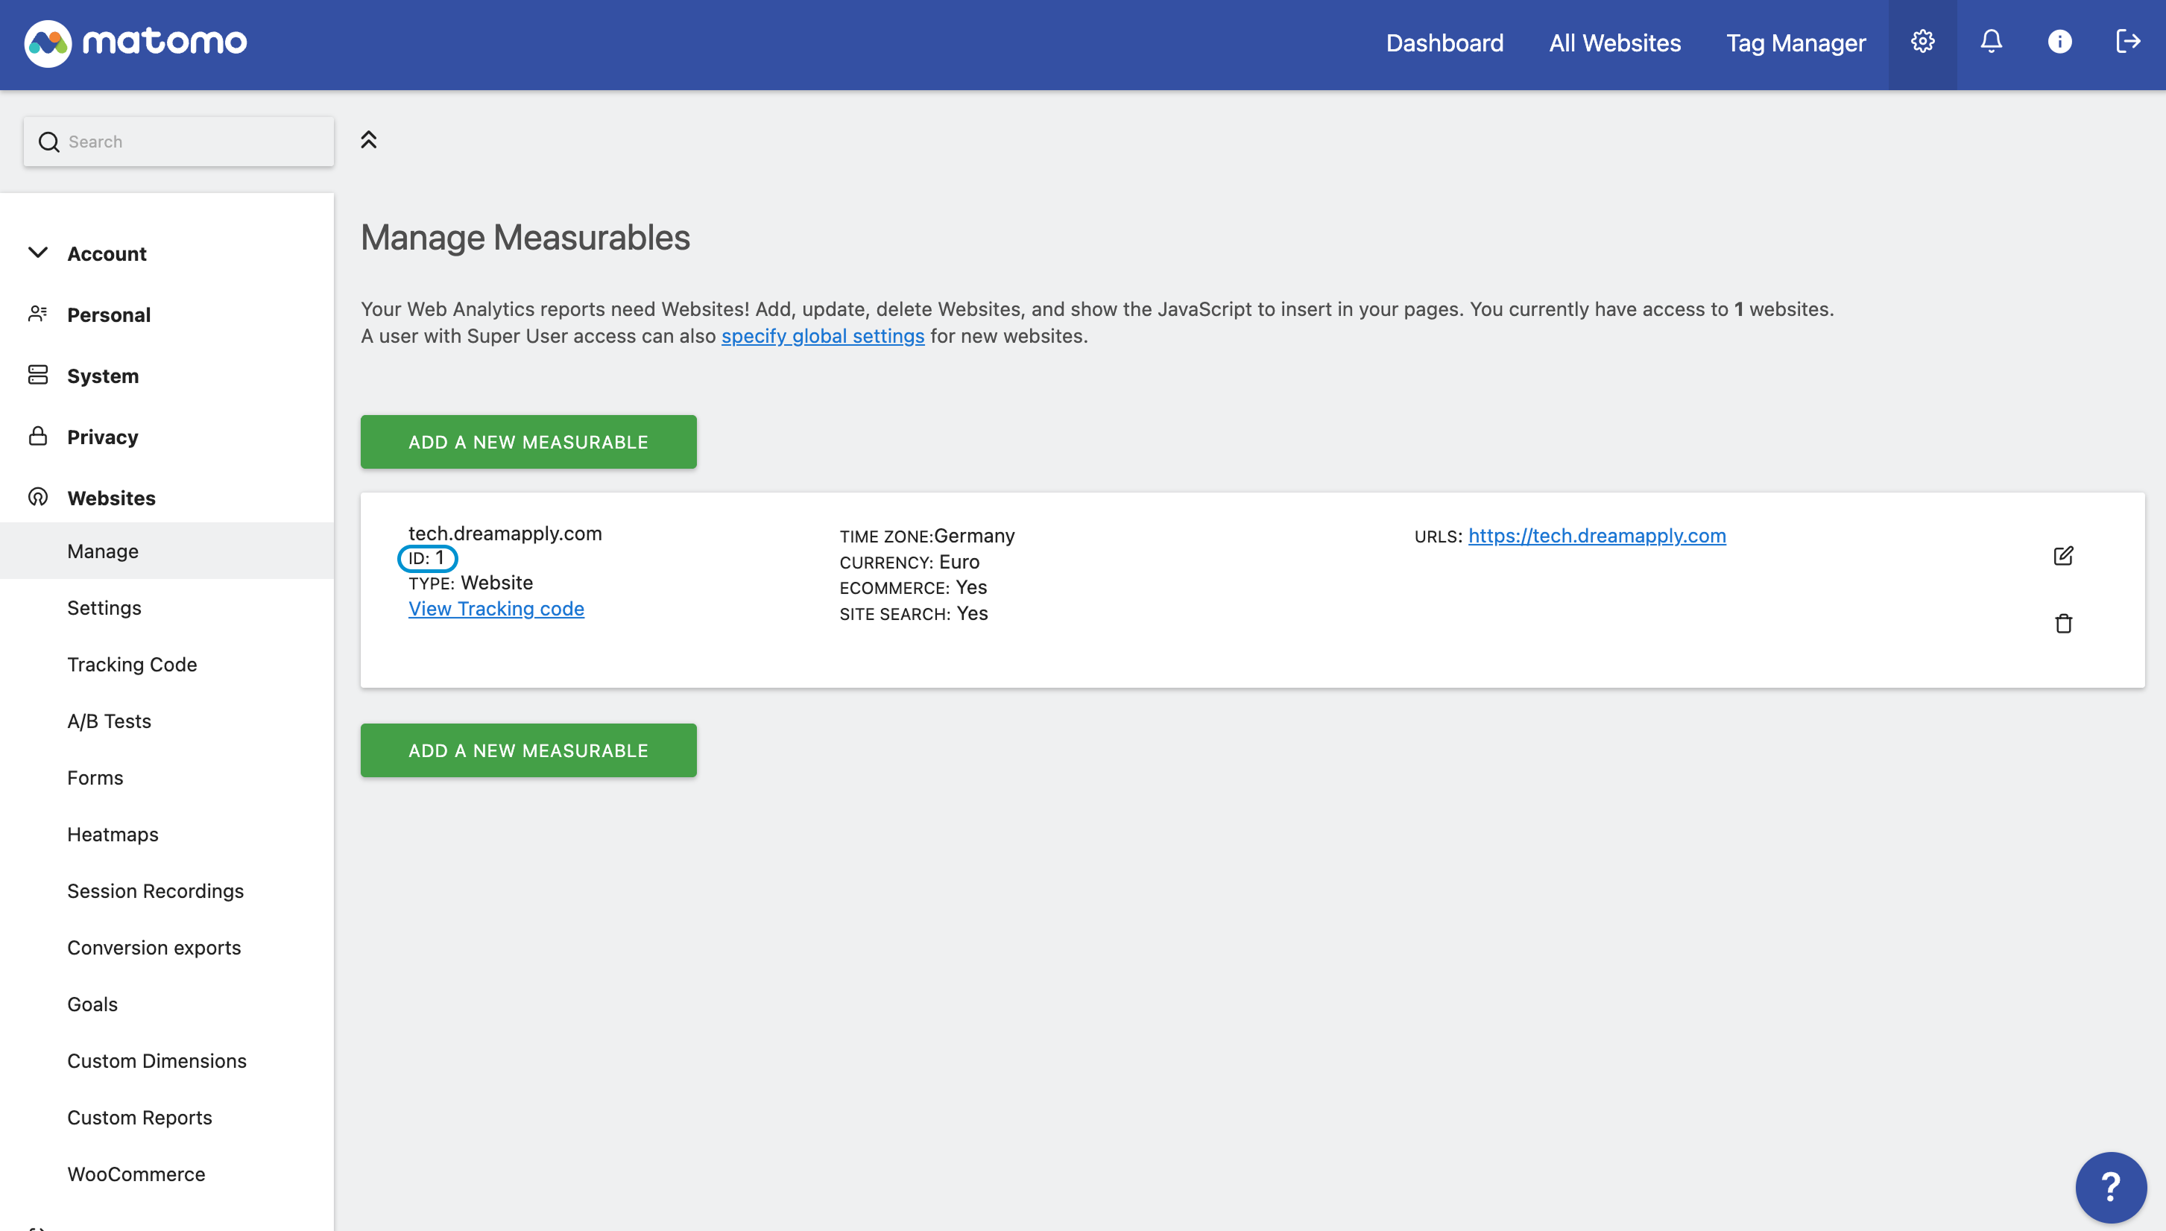Edit the tech.dreamapply.com measurable
2166x1231 pixels.
2063,555
